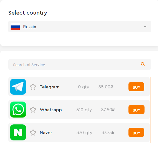
Task: Click the Telegram app icon
Action: click(18, 87)
